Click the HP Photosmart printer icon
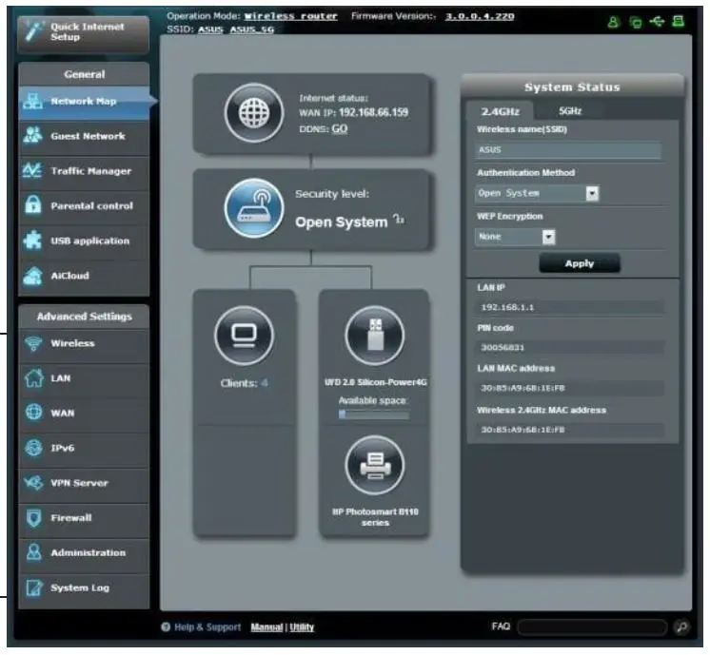 pyautogui.click(x=375, y=466)
